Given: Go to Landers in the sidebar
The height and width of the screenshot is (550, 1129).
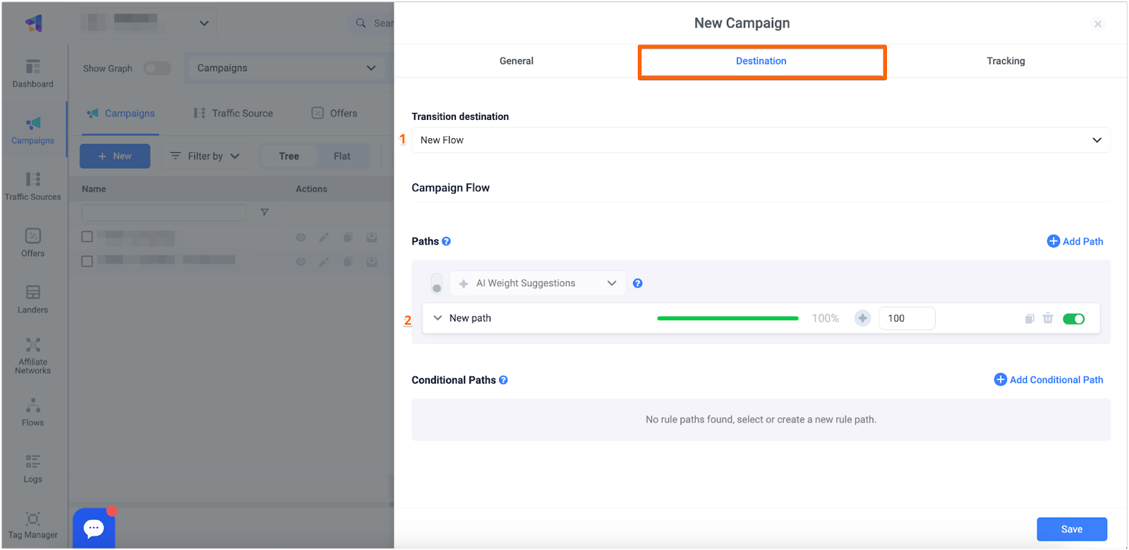Looking at the screenshot, I should 32,299.
